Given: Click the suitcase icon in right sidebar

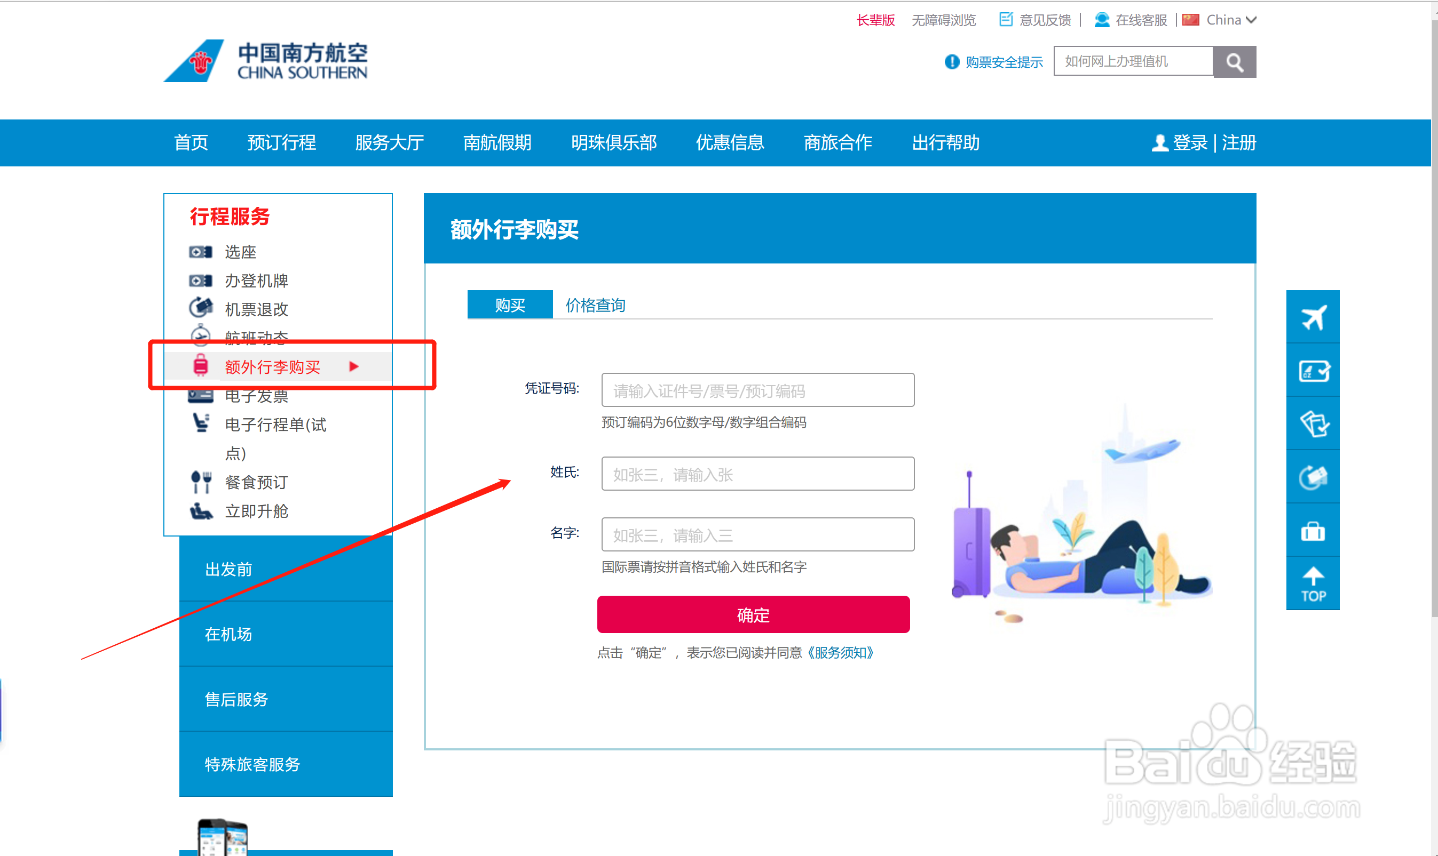Looking at the screenshot, I should coord(1312,531).
